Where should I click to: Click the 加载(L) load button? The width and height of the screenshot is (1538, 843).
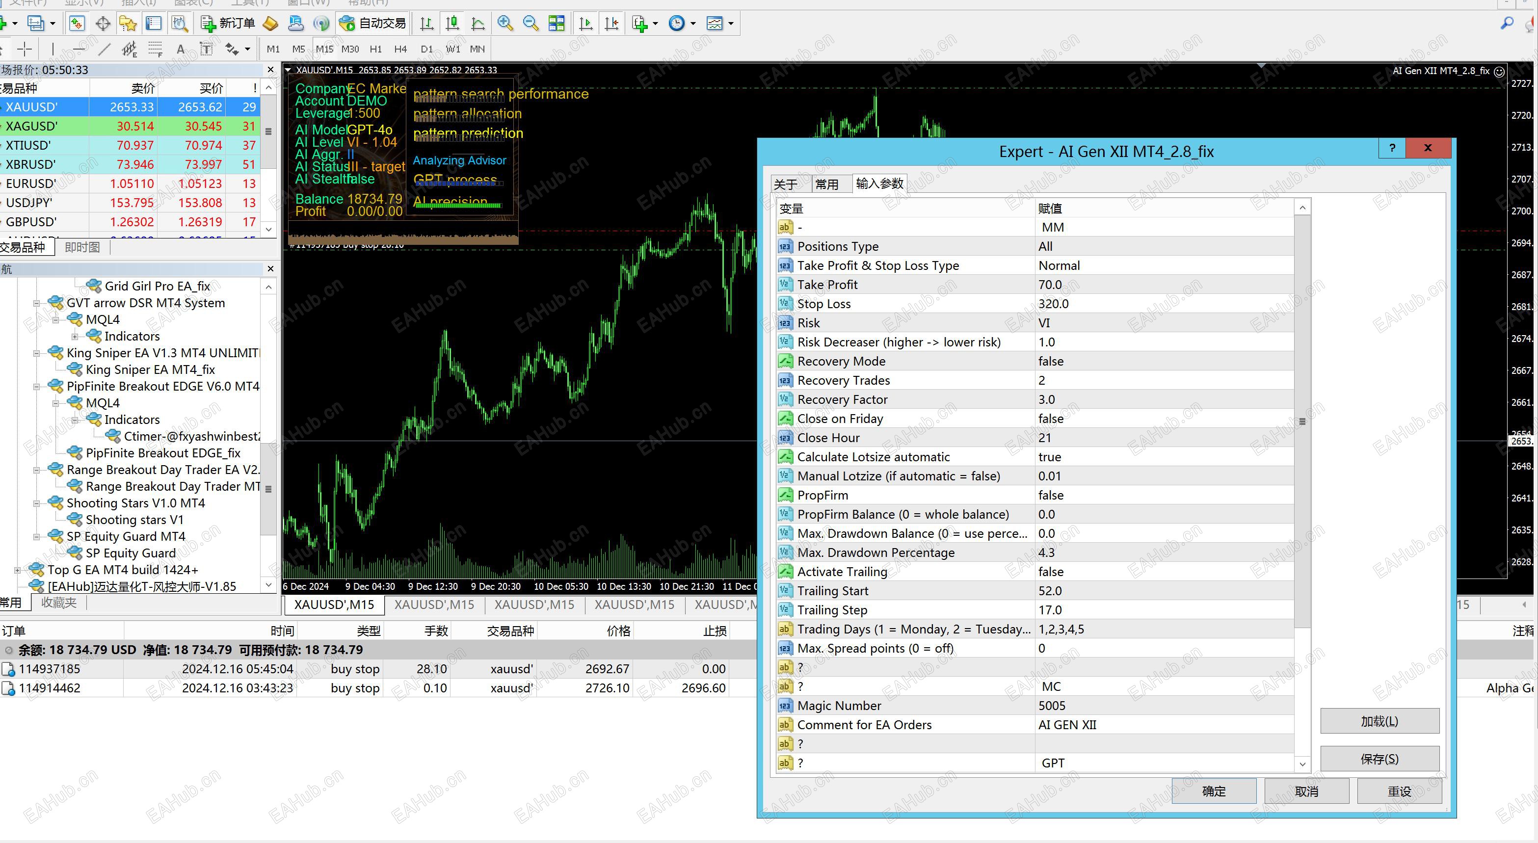point(1380,721)
